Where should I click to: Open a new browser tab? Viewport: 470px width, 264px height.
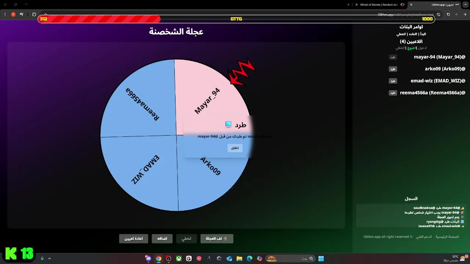click(x=348, y=4)
